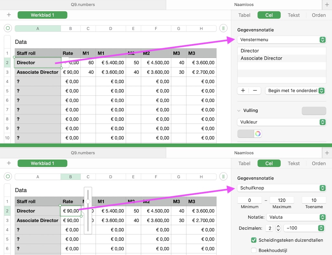
Task: Switch to the Naamloos tab in top window
Action: tap(244, 5)
